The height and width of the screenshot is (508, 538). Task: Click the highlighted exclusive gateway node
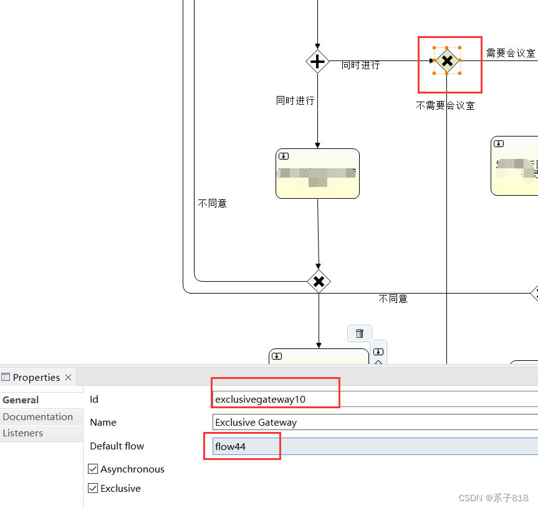click(x=448, y=60)
